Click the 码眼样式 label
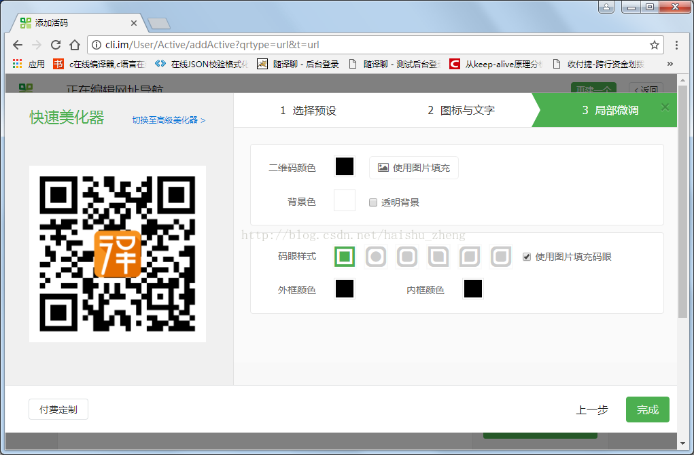The height and width of the screenshot is (455, 694). click(x=297, y=257)
